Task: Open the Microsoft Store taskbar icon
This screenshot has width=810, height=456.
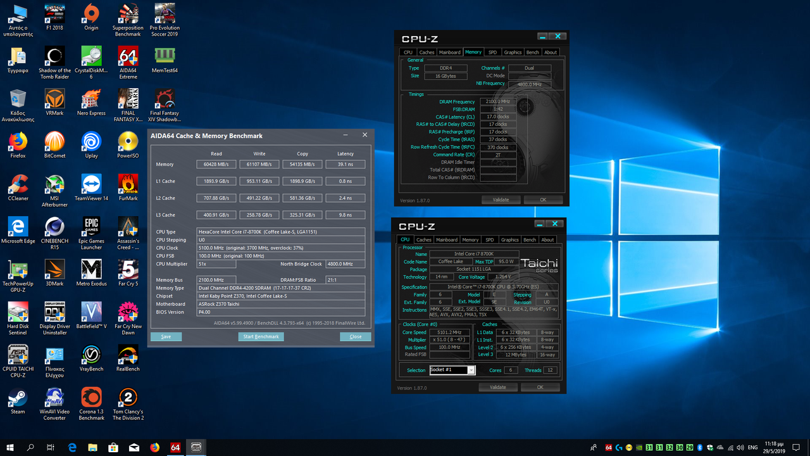Action: 113,447
